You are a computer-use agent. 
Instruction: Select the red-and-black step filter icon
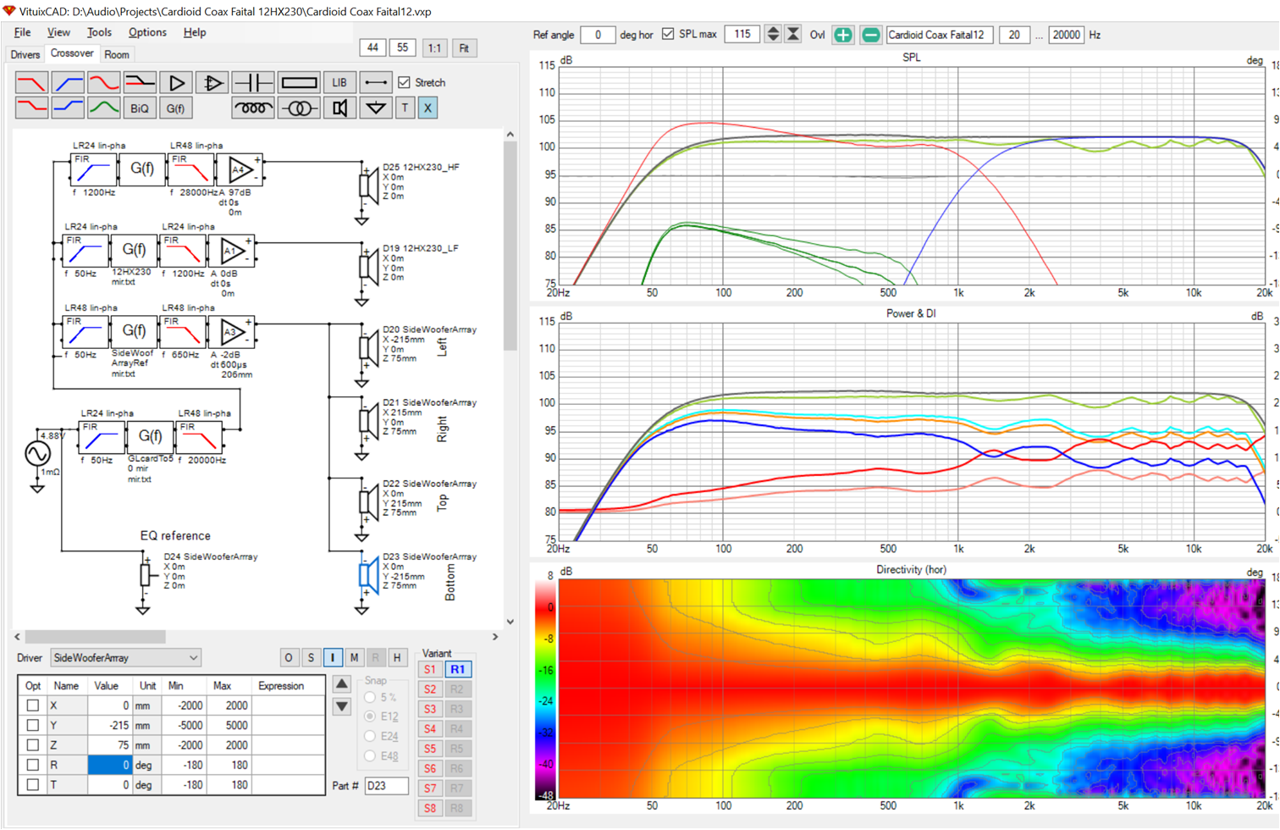pyautogui.click(x=140, y=83)
